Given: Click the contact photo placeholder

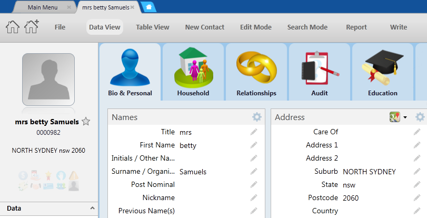Looking at the screenshot, I should click(48, 80).
